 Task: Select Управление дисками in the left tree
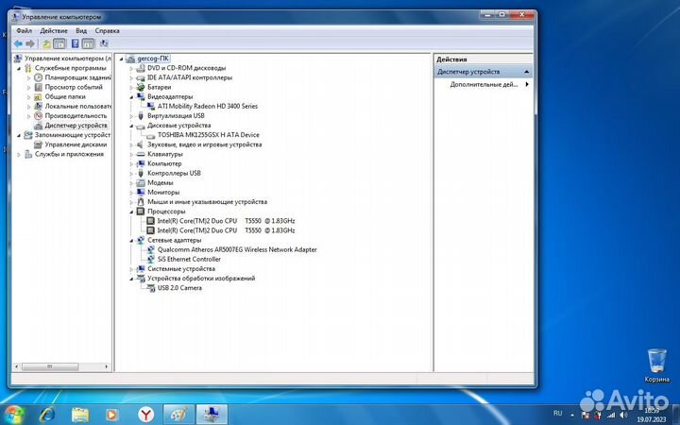pos(76,144)
